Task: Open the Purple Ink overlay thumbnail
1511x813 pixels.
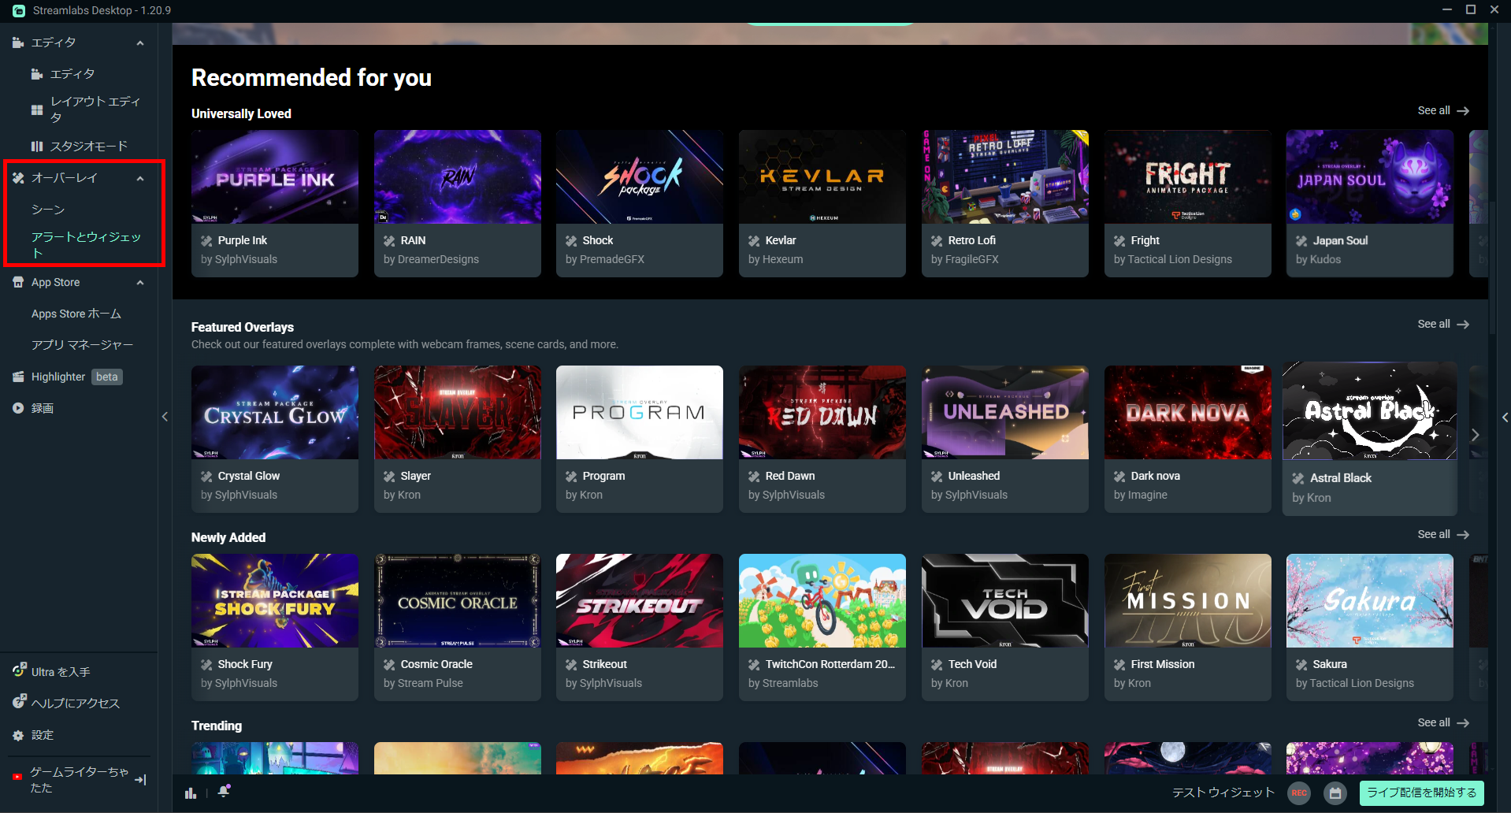Action: click(275, 177)
